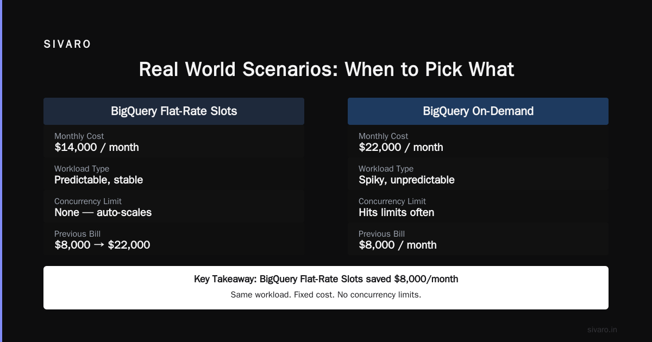Click the Concurrency Limit label under On-Demand
Screen dimensions: 652x342
click(x=392, y=201)
